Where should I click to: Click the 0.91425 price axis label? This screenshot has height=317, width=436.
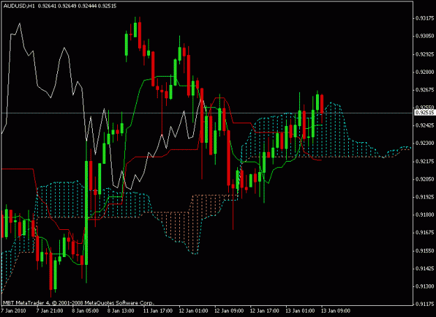tap(425, 268)
